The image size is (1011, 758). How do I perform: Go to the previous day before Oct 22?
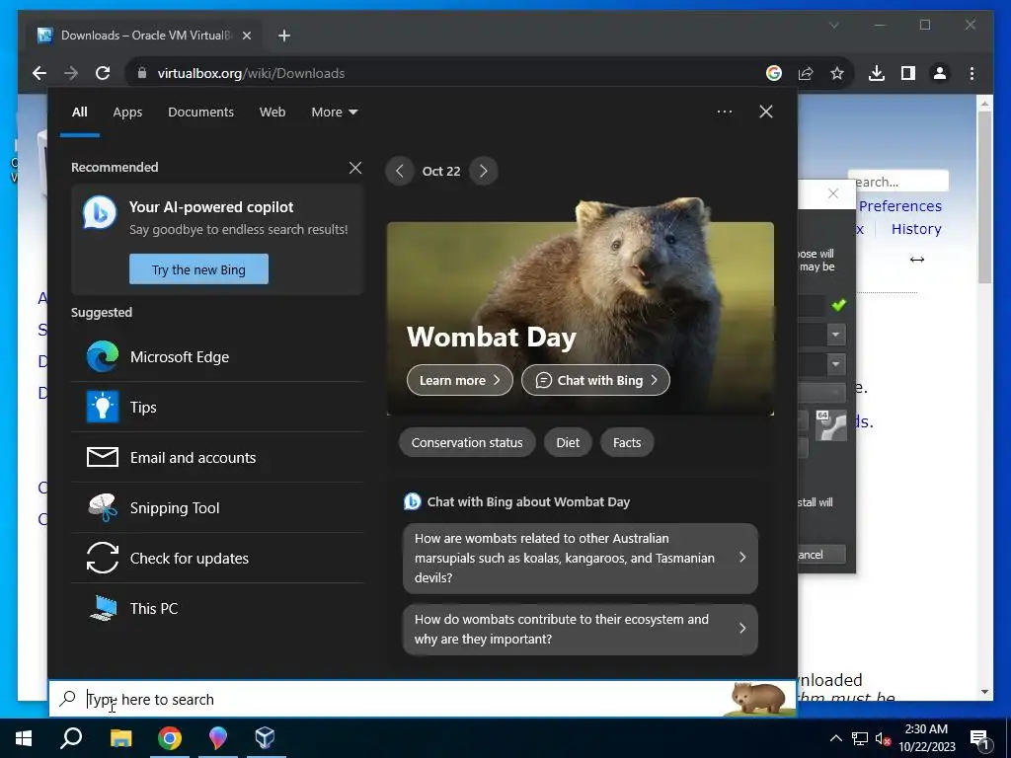point(400,171)
